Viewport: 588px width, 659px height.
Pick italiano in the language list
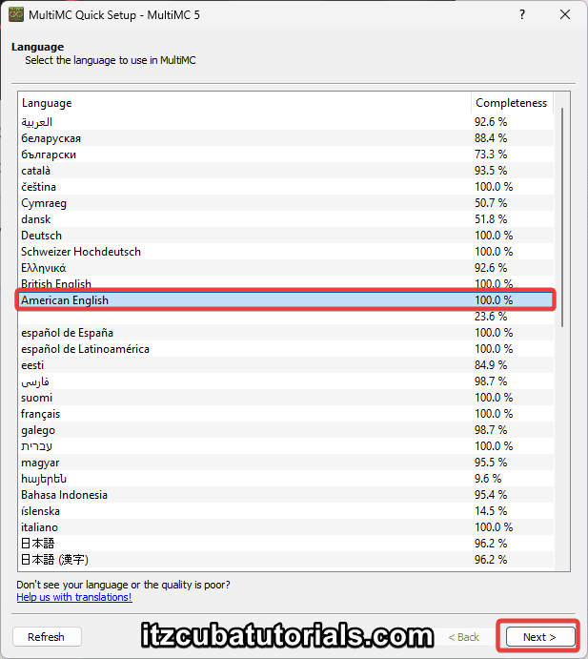click(40, 527)
